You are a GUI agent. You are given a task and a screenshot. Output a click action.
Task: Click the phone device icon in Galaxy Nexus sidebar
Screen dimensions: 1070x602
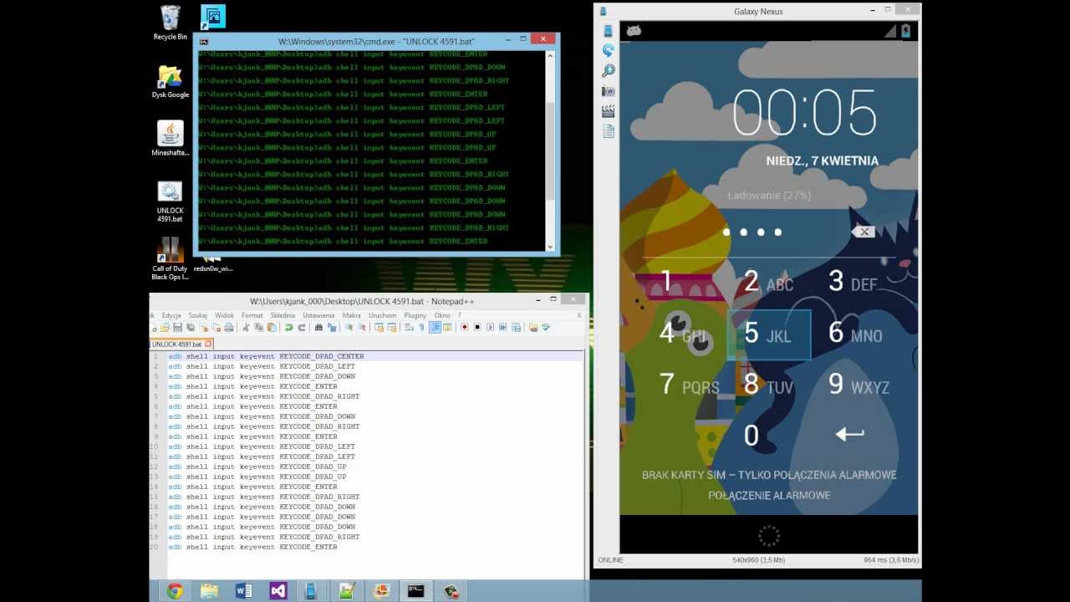pyautogui.click(x=609, y=31)
